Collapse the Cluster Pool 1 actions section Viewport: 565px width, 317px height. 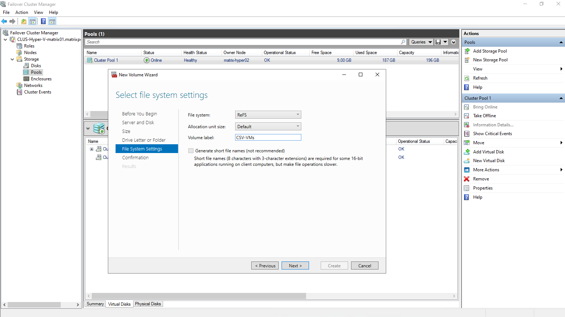(x=561, y=98)
